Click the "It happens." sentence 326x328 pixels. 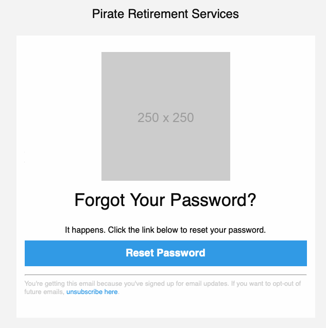tap(84, 230)
